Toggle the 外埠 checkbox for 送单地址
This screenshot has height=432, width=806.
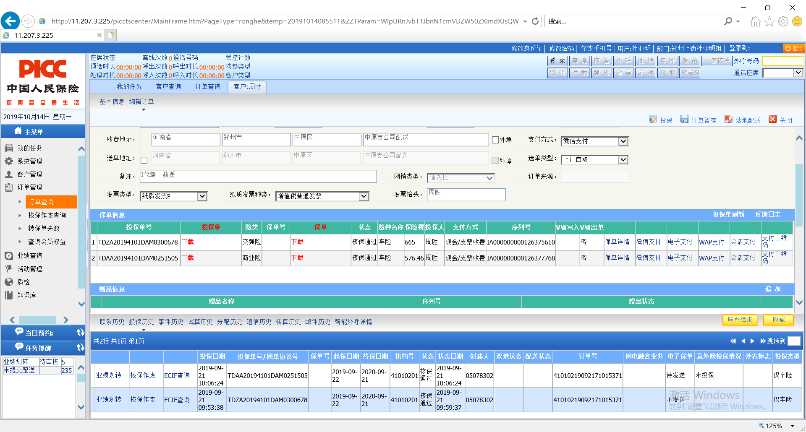[495, 161]
